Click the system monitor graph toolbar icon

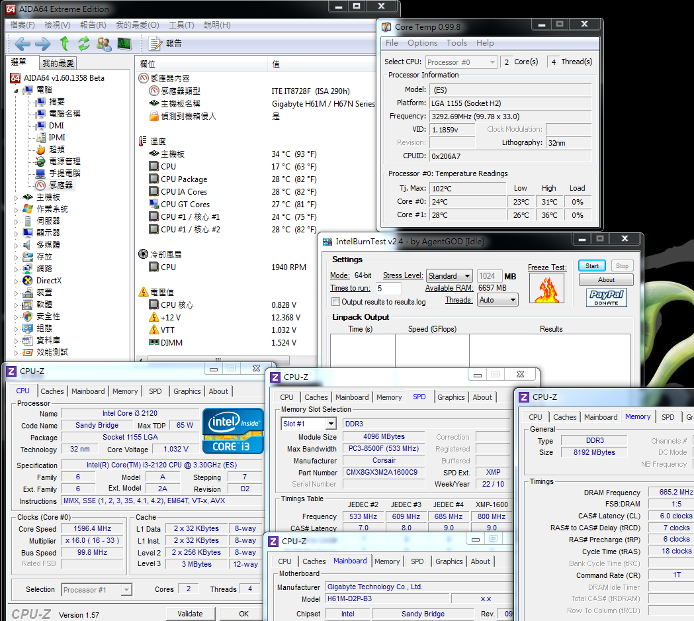(124, 44)
